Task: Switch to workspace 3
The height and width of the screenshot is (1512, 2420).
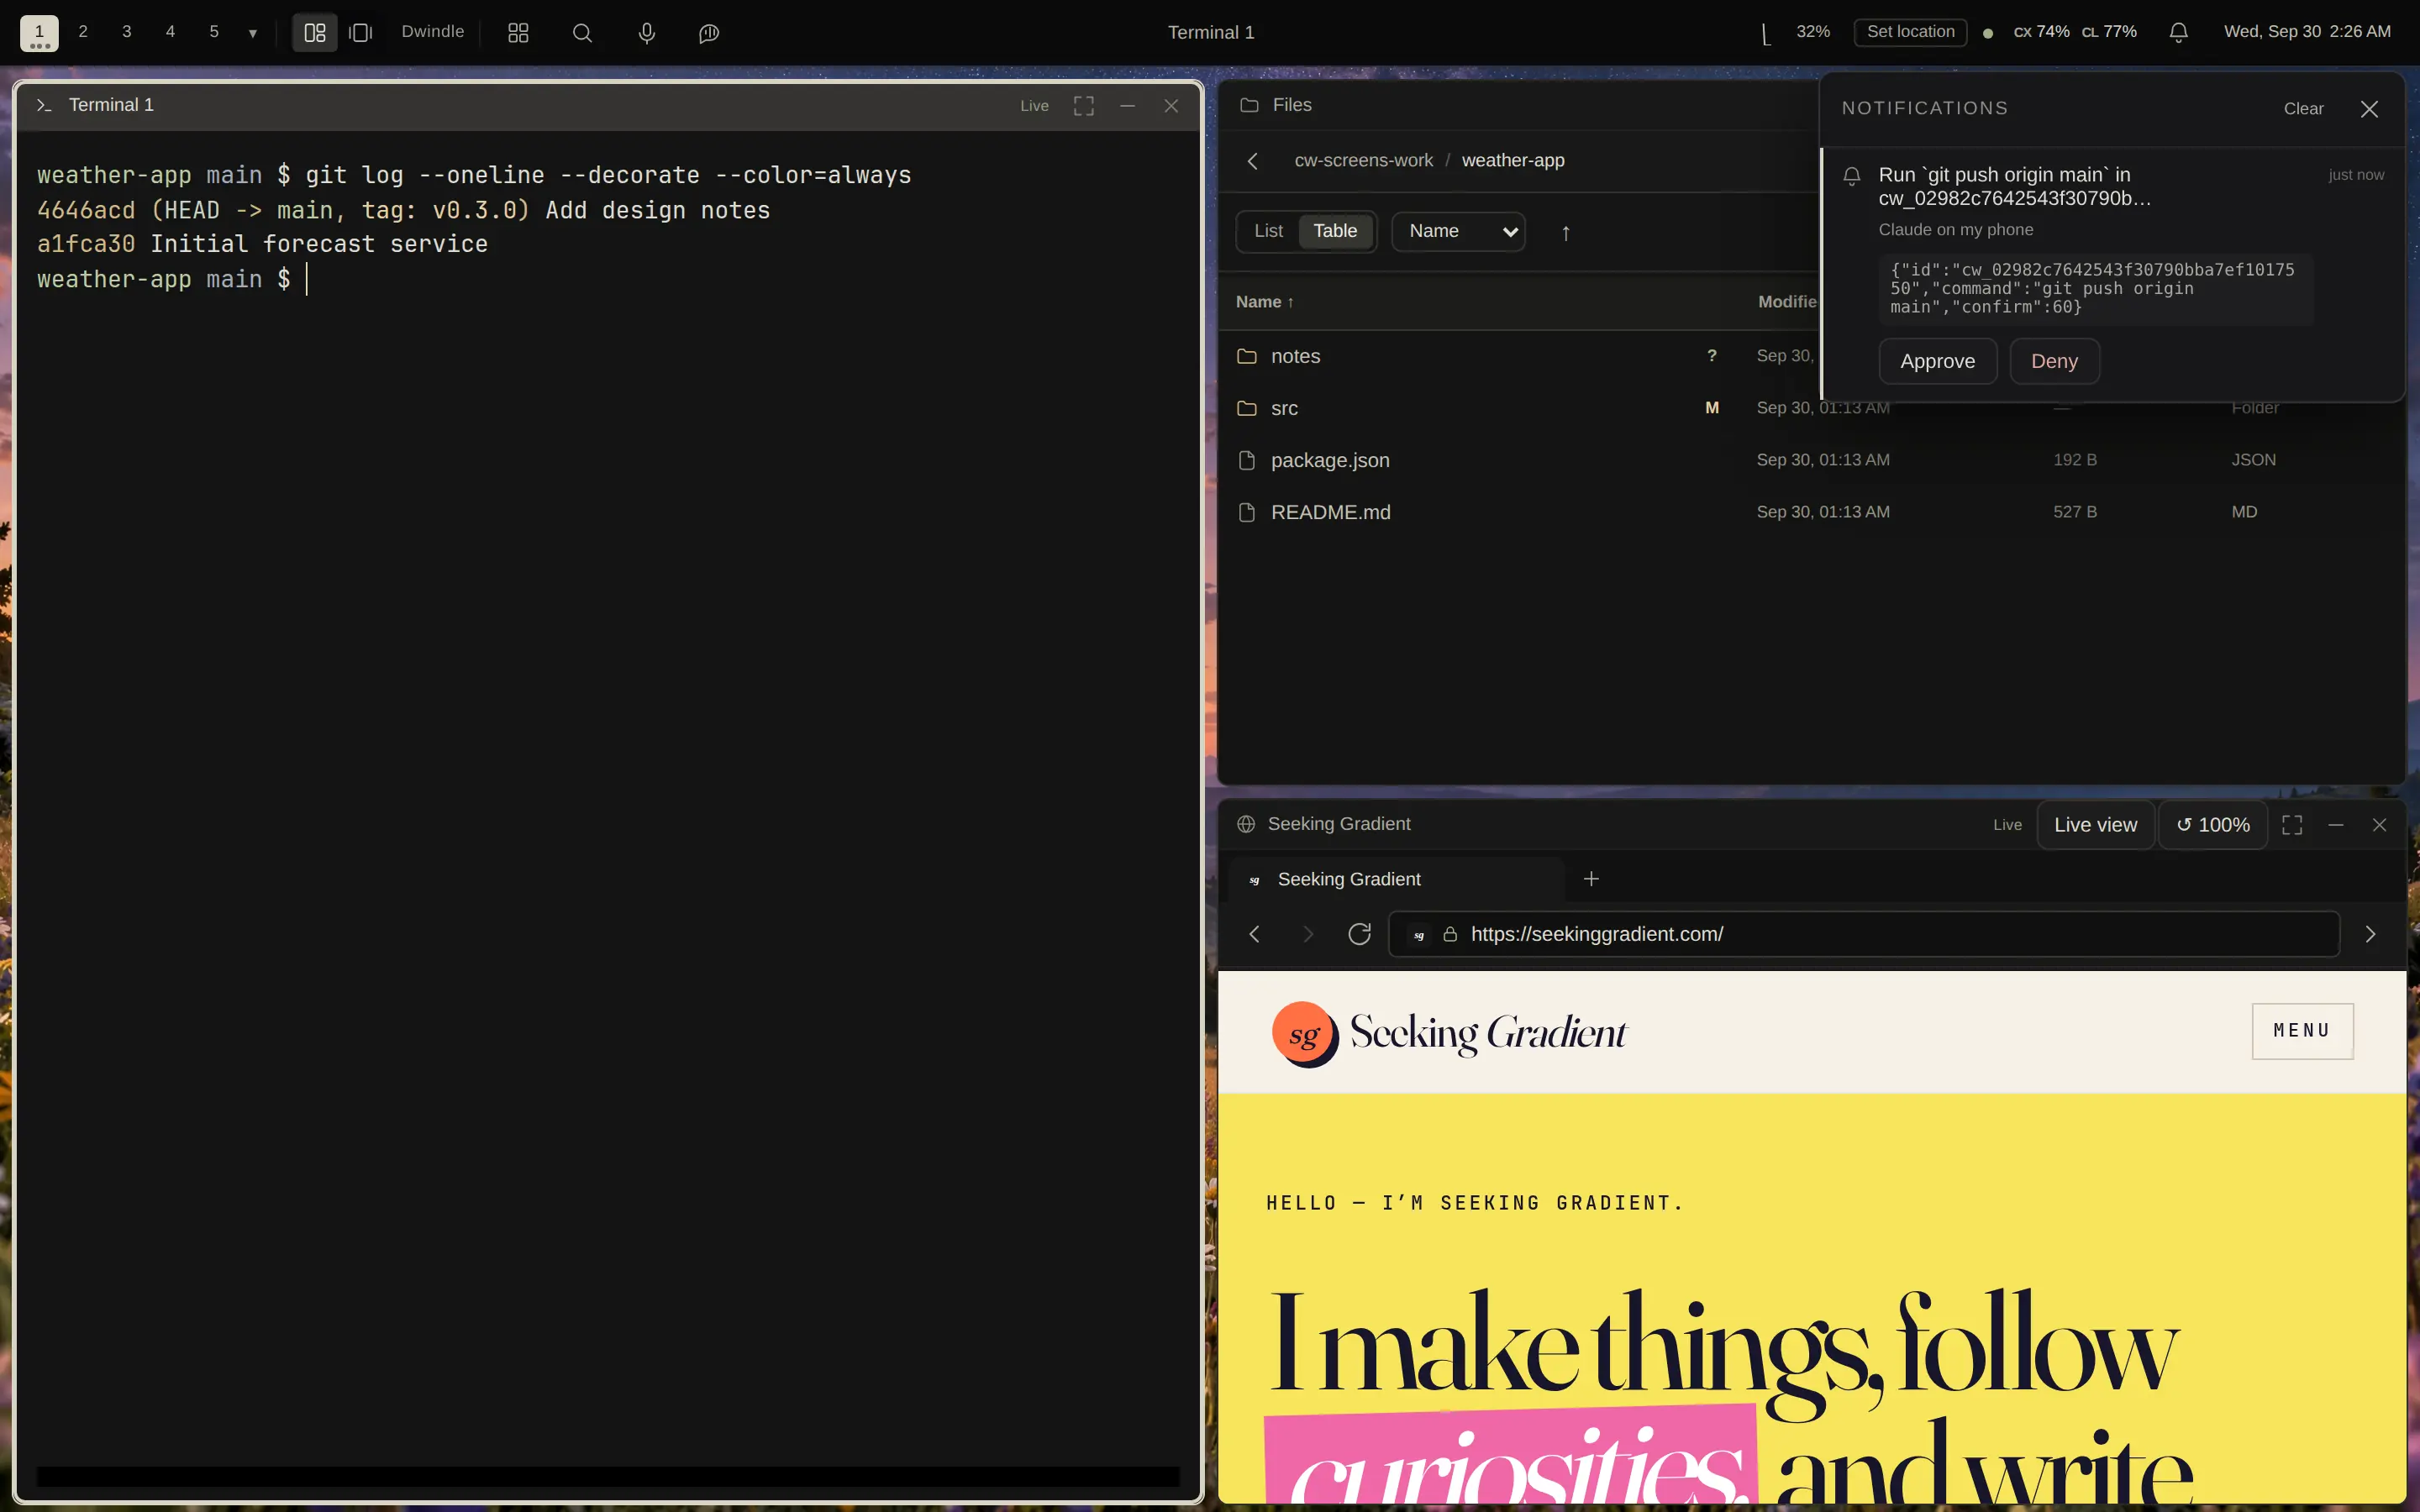Action: (126, 32)
